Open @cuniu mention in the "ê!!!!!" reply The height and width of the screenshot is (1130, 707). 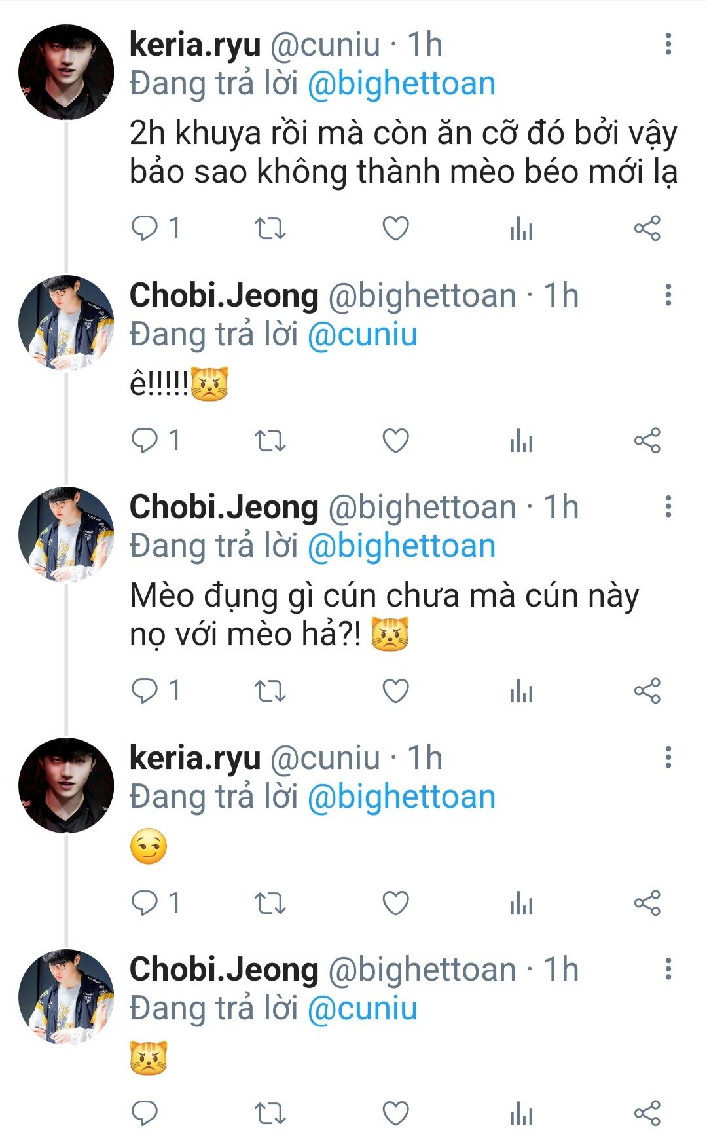coord(362,335)
